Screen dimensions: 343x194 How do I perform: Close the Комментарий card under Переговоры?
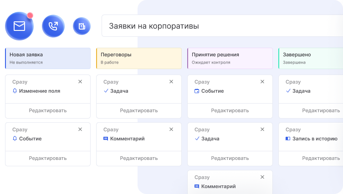tap(171, 129)
